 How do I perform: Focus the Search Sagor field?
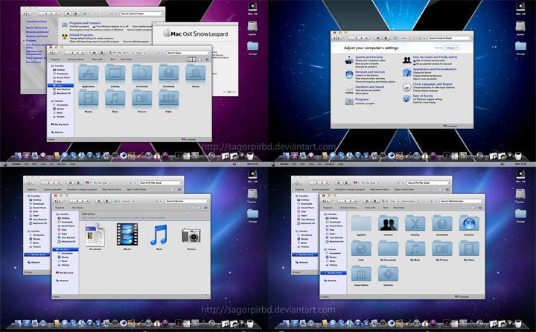click(188, 53)
